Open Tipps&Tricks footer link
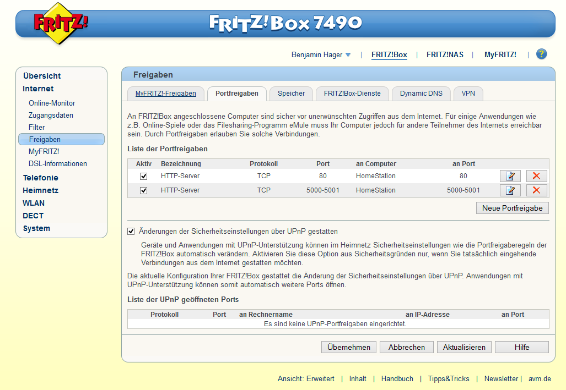 [449, 379]
